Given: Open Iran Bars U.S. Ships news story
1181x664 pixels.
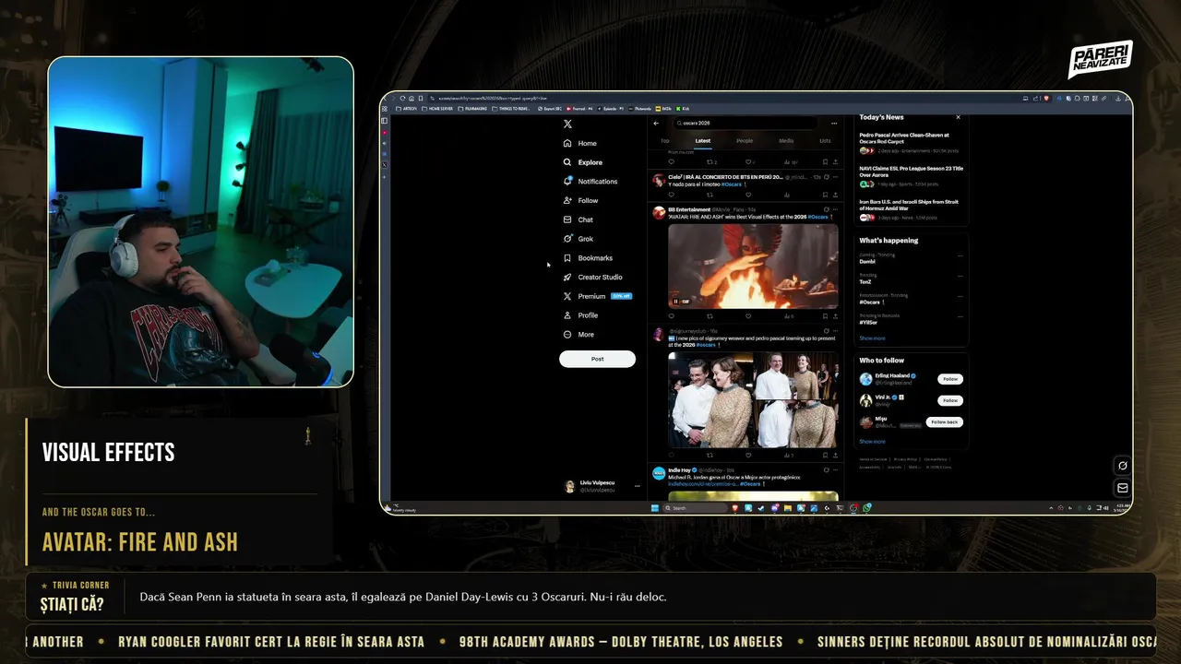Looking at the screenshot, I should pos(911,209).
